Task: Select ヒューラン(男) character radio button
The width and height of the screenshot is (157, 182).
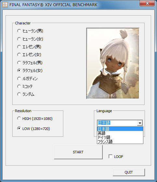Action: [19, 31]
